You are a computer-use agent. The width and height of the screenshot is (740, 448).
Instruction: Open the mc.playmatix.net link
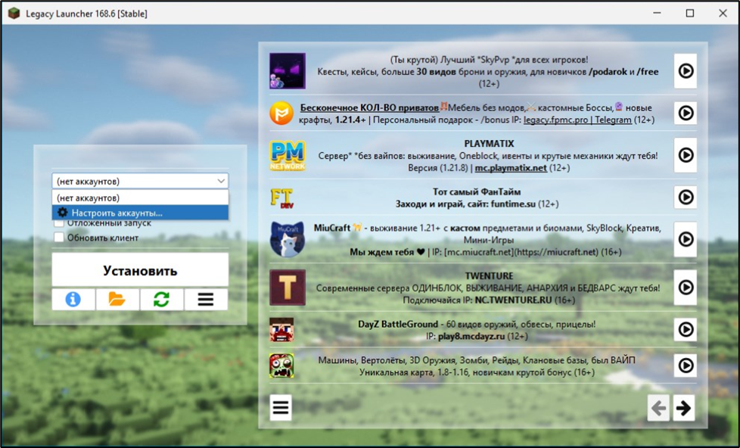[x=510, y=168]
